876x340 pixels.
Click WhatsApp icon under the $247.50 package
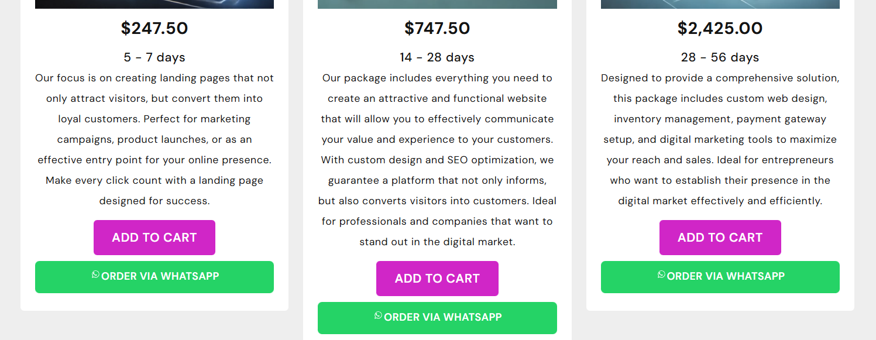click(95, 274)
